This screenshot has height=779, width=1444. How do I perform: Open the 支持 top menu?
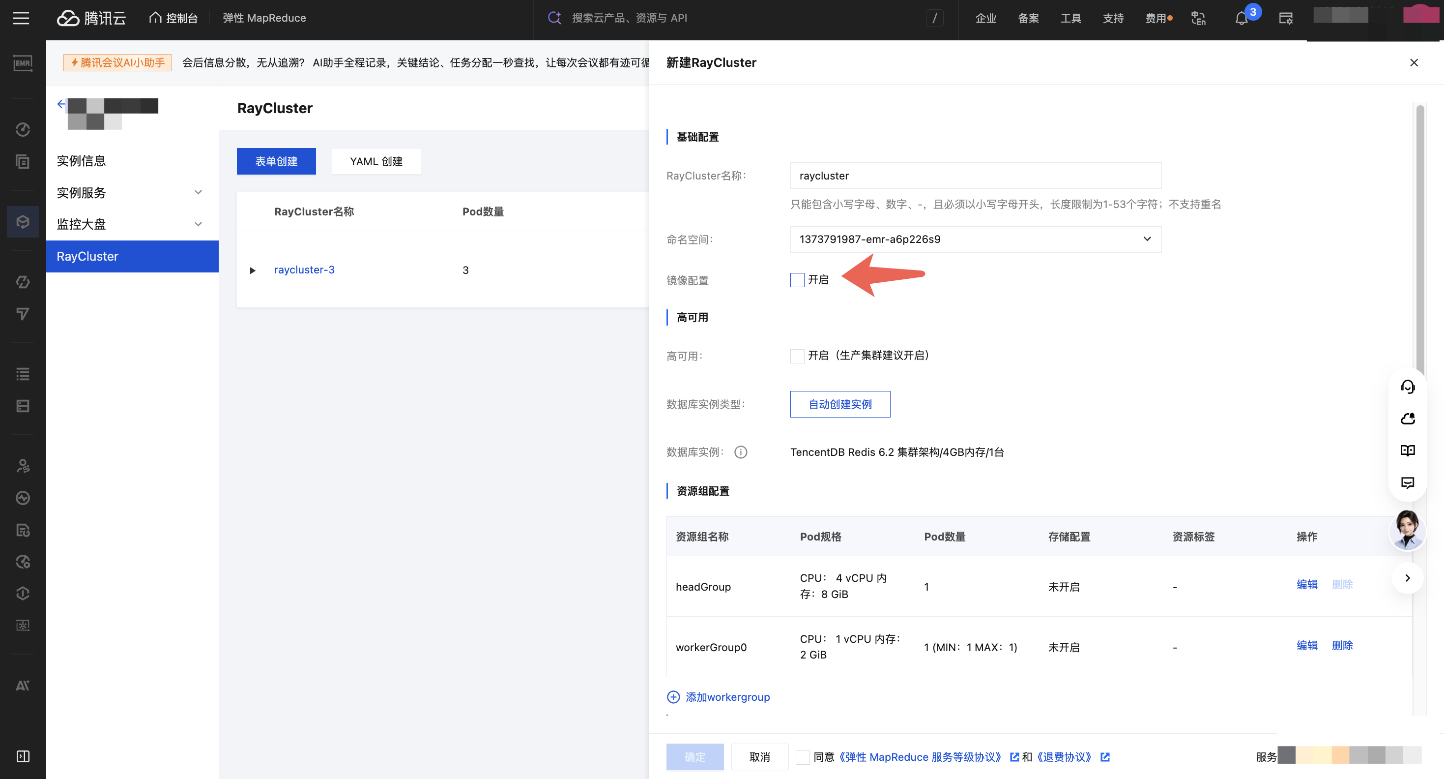pyautogui.click(x=1113, y=18)
